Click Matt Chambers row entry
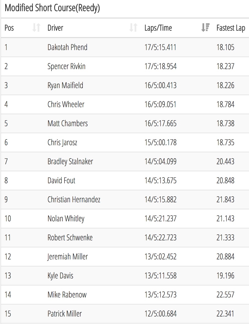 (x=125, y=123)
